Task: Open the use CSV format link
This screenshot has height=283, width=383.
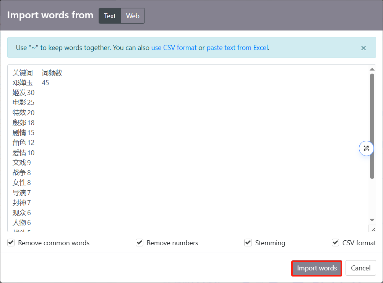Action: point(174,48)
